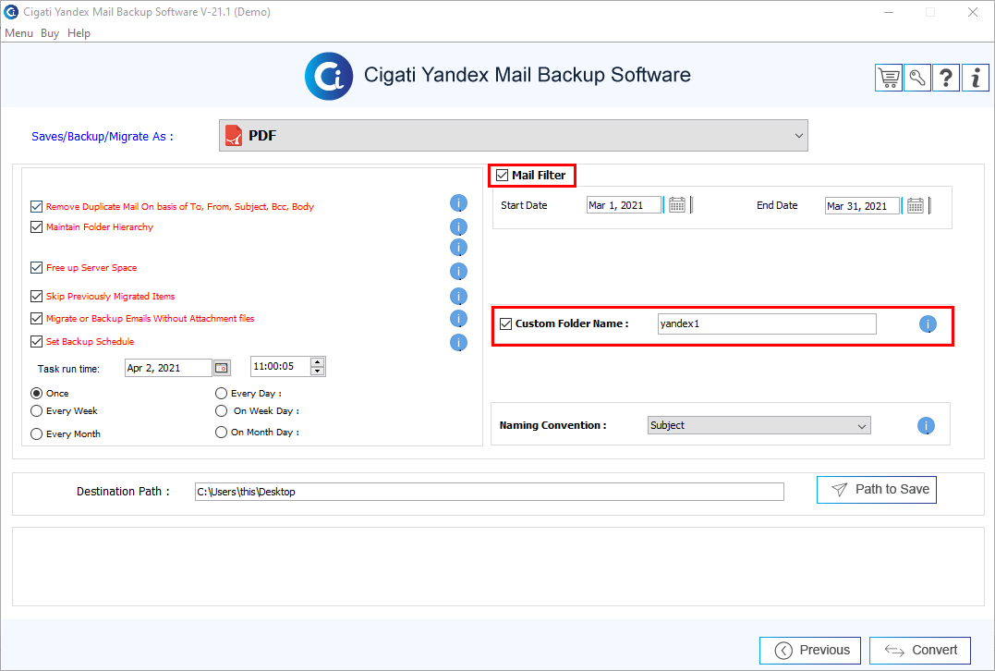Click the about info icon in header
995x671 pixels.
tap(976, 78)
